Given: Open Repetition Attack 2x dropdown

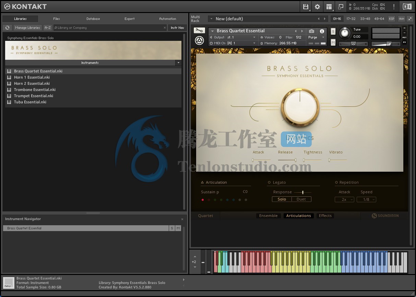Looking at the screenshot, I should click(344, 199).
